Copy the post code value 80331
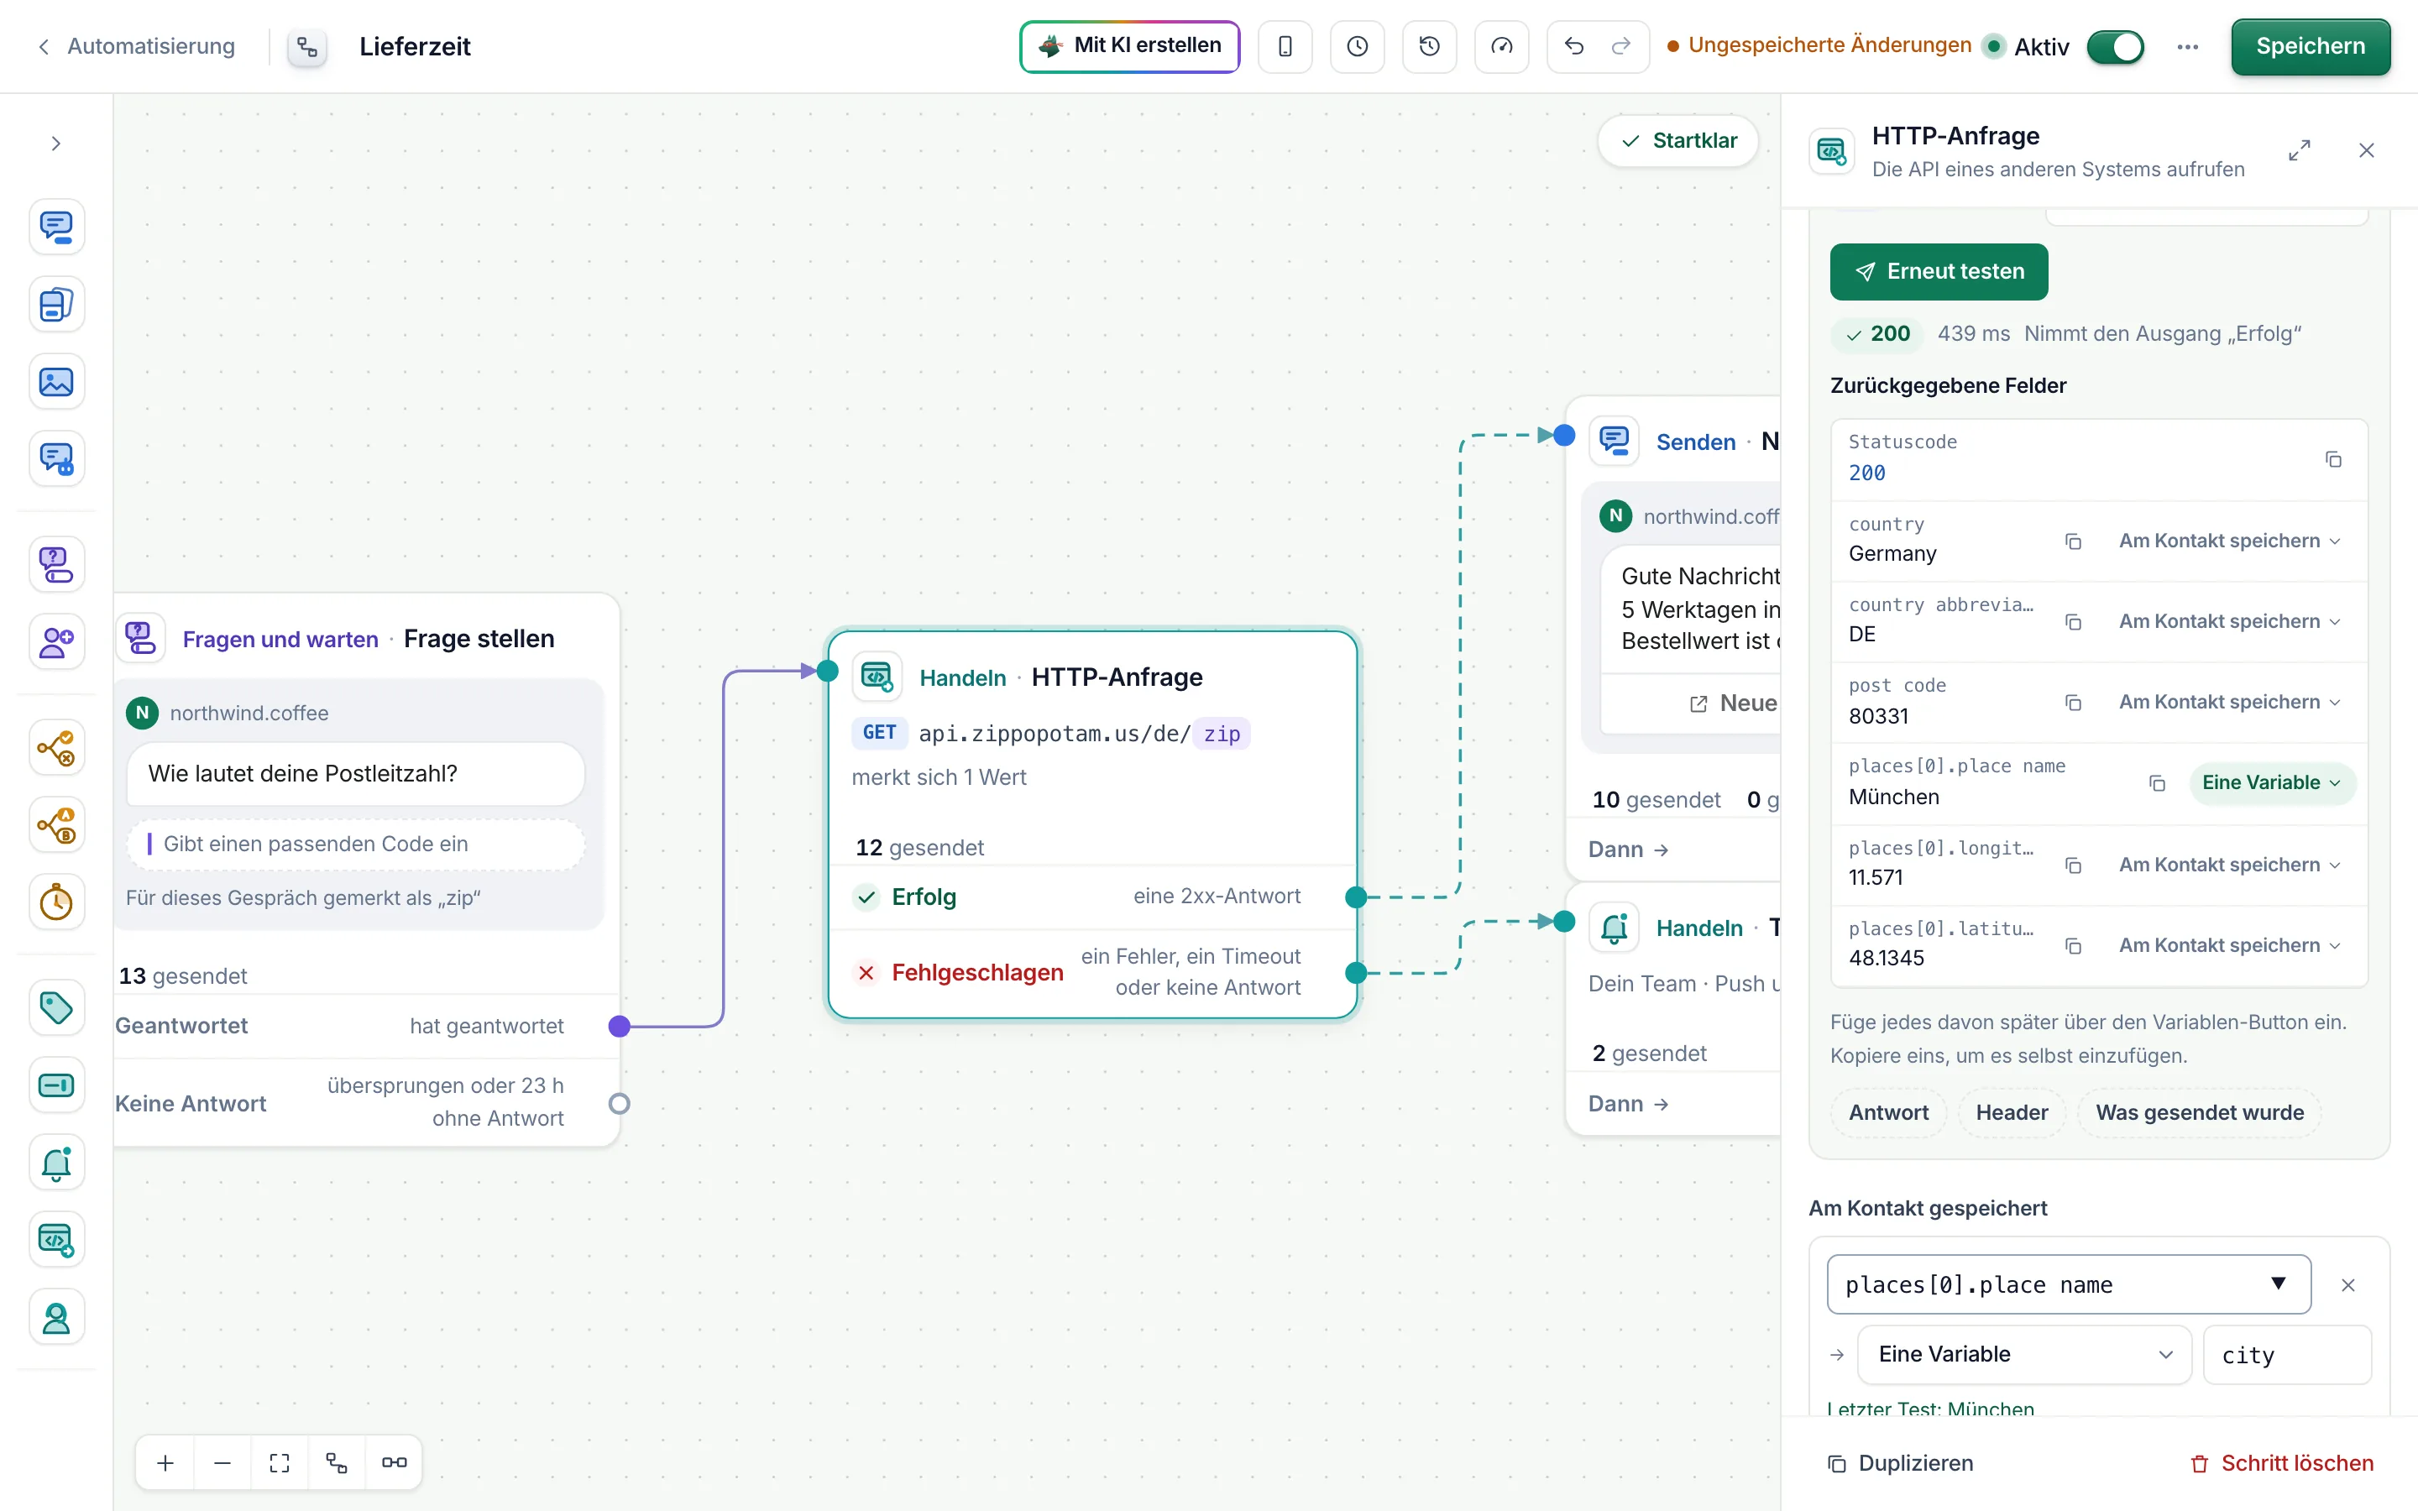The image size is (2418, 1511). pyautogui.click(x=2072, y=703)
